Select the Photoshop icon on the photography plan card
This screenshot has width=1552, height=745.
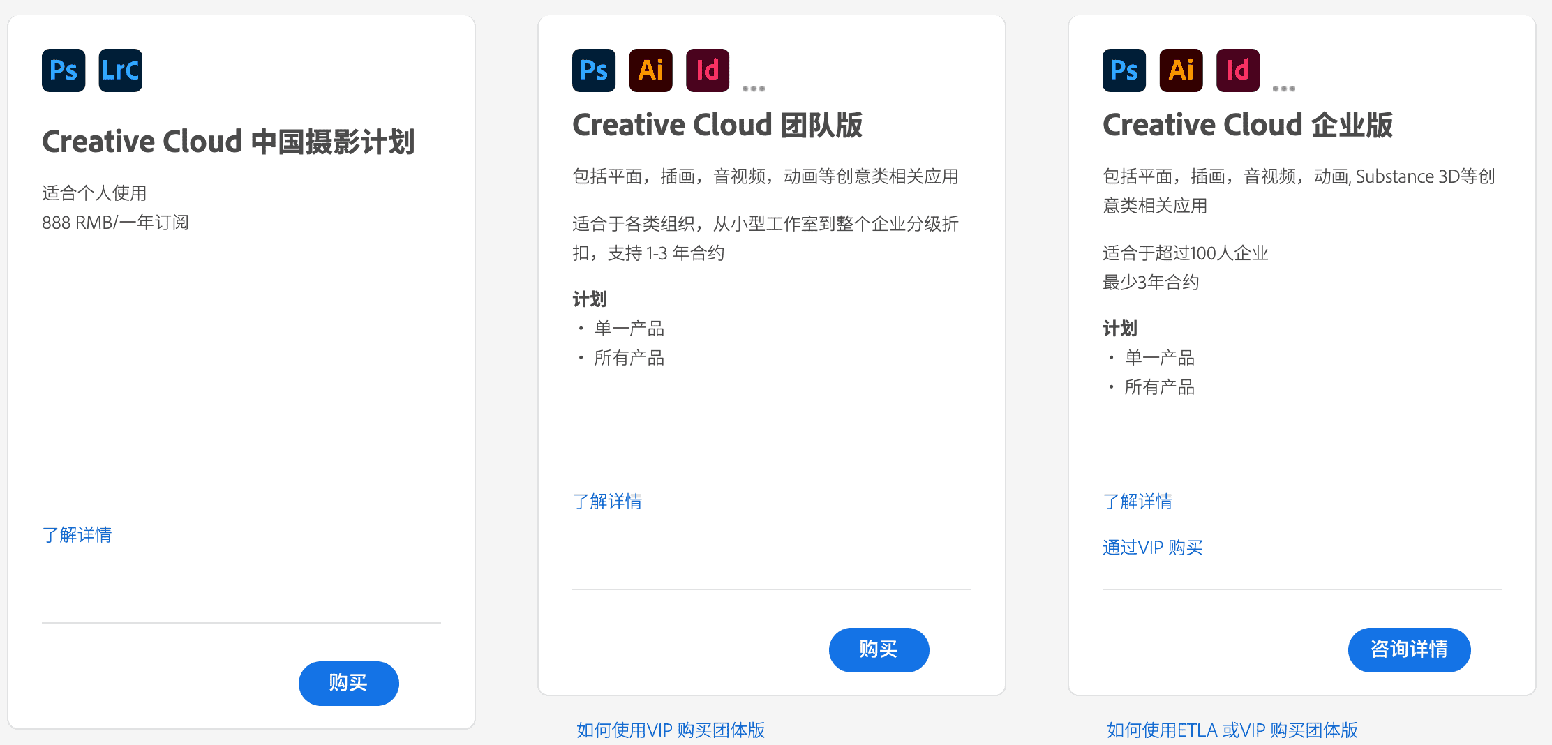(63, 70)
